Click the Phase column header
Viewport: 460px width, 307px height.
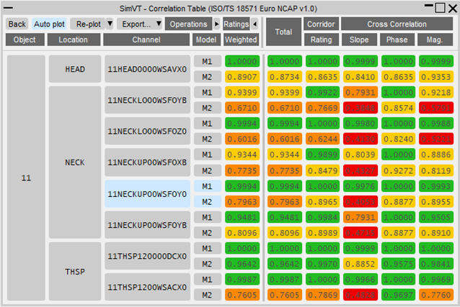pyautogui.click(x=397, y=40)
